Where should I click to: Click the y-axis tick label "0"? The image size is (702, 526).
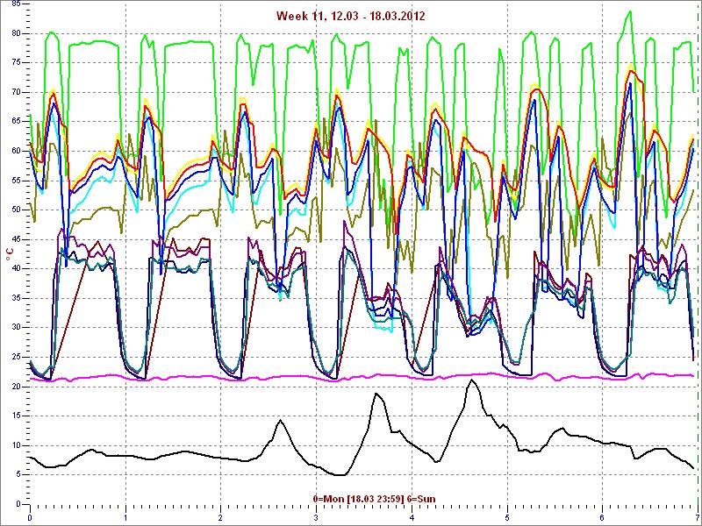coord(18,504)
